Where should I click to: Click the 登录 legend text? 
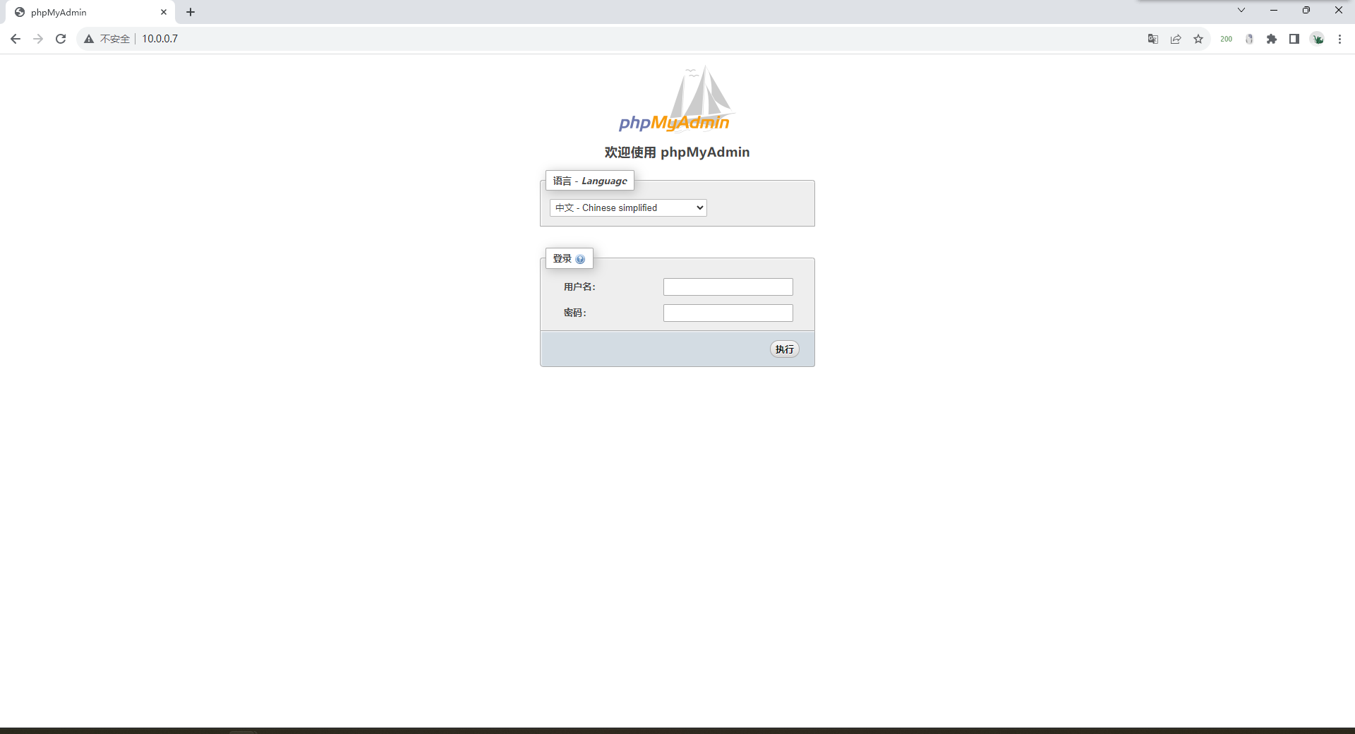[x=562, y=258]
